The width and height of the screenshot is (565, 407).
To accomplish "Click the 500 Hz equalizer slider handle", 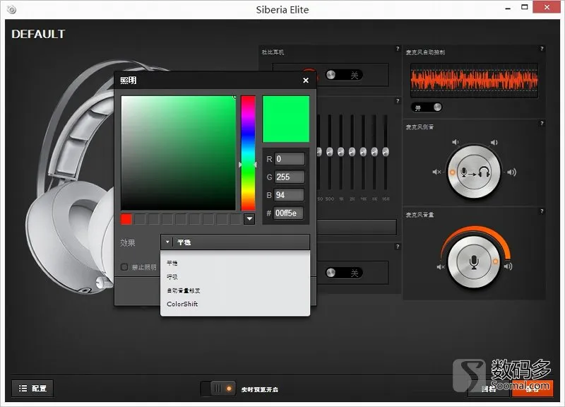I will [330, 152].
